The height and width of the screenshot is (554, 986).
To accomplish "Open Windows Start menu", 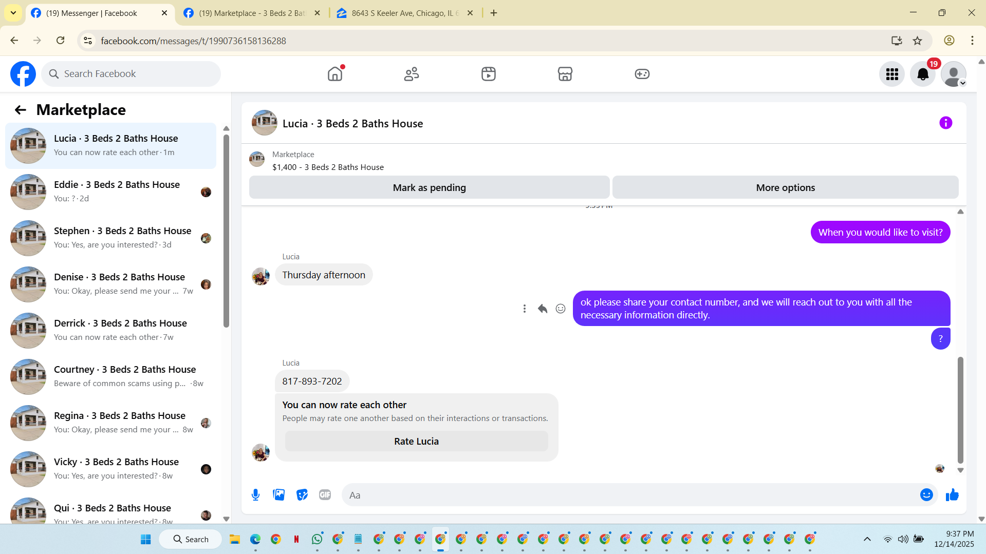I will [x=146, y=539].
